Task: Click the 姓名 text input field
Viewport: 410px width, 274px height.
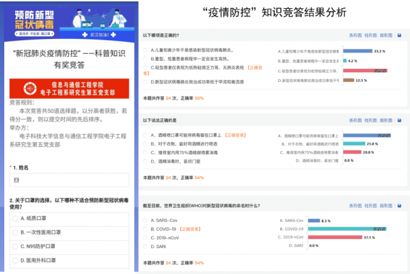Action: pyautogui.click(x=68, y=180)
